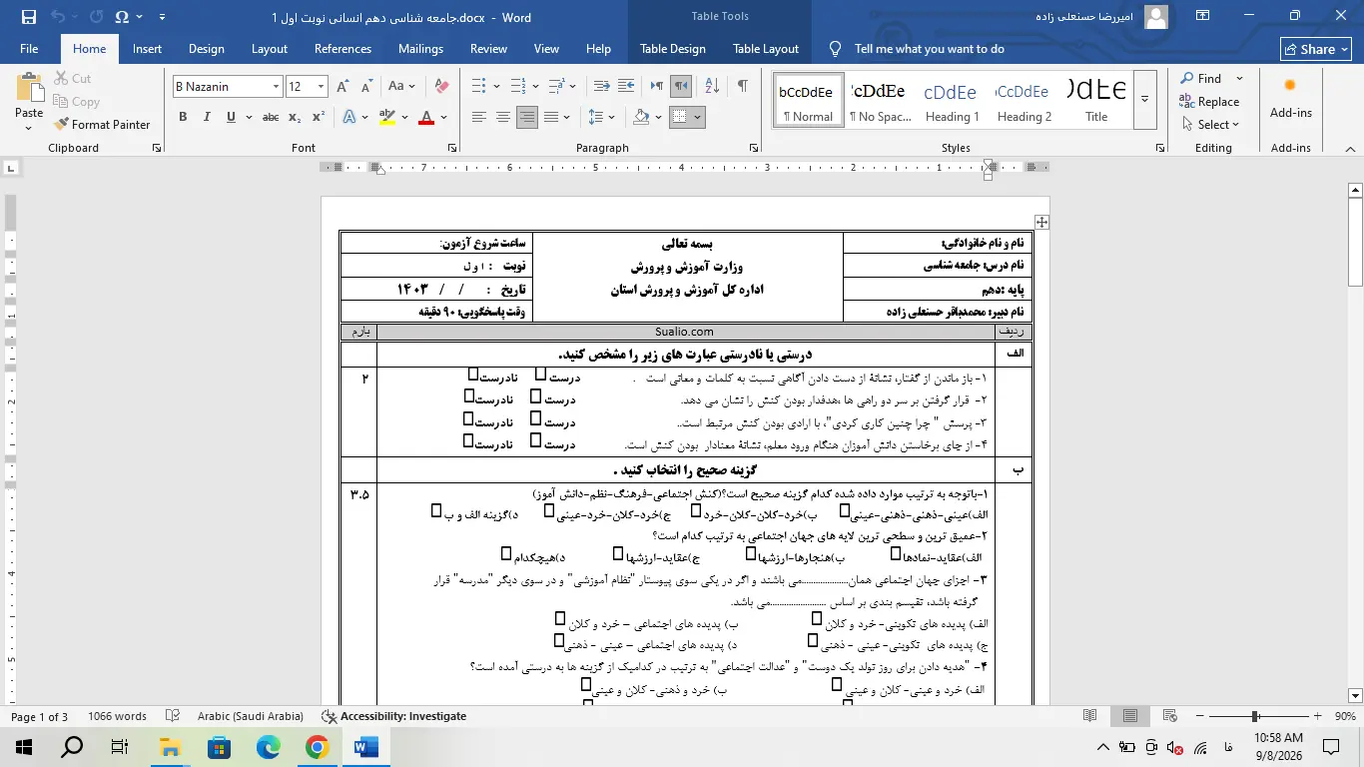Clear all formatting in Font group

point(442,87)
